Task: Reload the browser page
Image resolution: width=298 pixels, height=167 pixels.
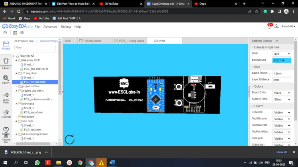Action: [19, 12]
